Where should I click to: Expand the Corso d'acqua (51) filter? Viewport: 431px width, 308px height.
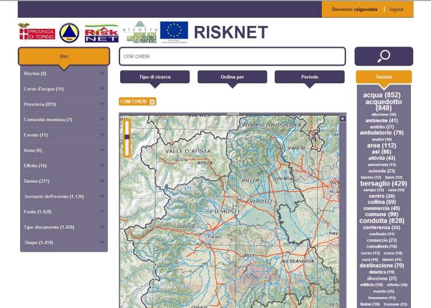point(64,89)
